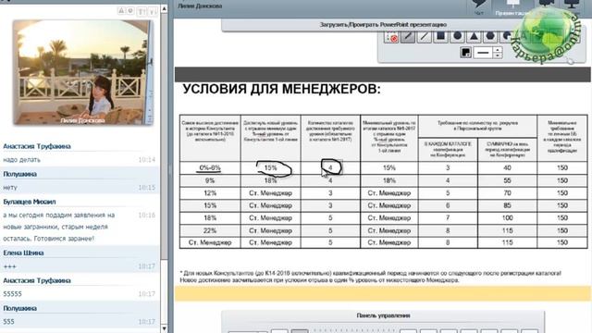Click Load/Play PowerPoint presentation bar
Image resolution: width=592 pixels, height=333 pixels.
383,25
